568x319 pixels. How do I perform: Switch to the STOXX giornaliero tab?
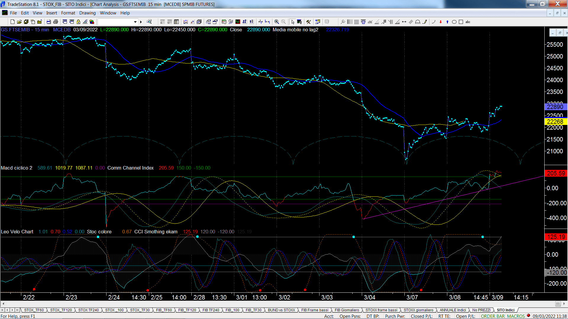(x=418, y=310)
